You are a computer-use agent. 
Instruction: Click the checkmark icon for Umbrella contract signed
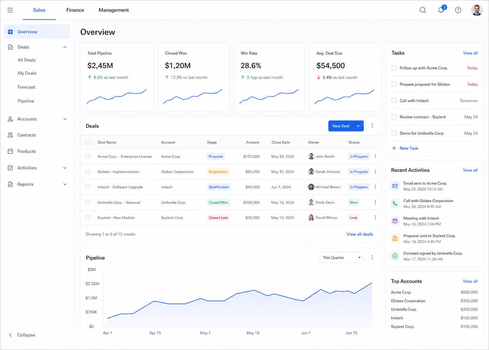pos(395,256)
